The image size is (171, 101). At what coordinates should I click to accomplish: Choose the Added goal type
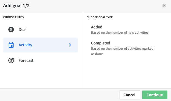tap(97, 27)
